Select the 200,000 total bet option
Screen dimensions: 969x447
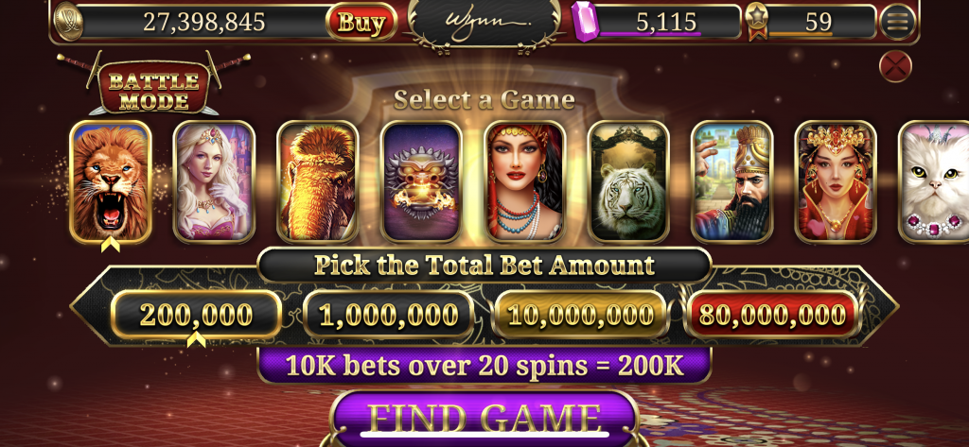(x=197, y=315)
